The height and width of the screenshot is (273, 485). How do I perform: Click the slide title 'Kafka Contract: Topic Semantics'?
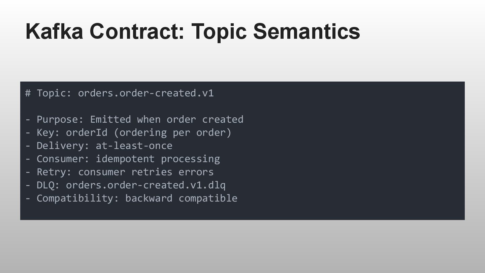pyautogui.click(x=193, y=31)
